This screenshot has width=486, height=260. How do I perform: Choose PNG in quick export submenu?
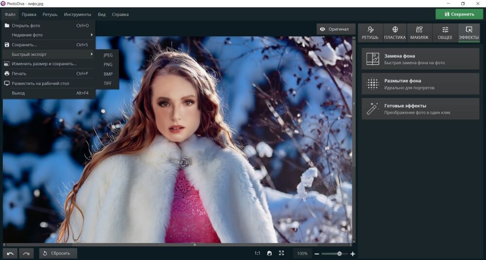click(x=108, y=64)
